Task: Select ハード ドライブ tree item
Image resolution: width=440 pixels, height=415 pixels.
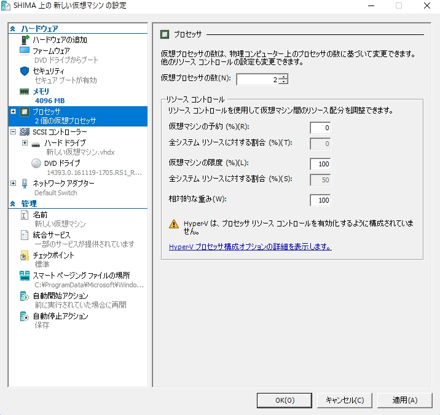Action: [x=65, y=143]
